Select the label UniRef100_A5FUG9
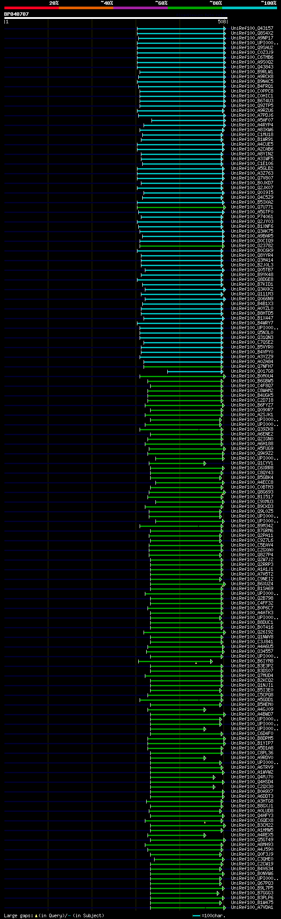Screen dimensions: 281x919 coord(252,448)
